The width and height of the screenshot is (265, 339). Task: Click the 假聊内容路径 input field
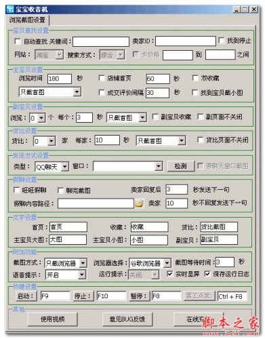coord(96,203)
